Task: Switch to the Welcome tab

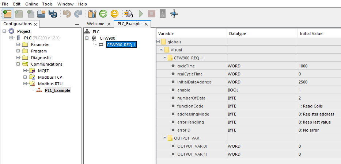Action: 95,24
